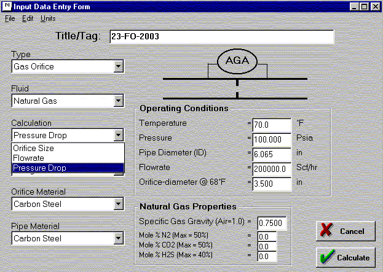
Task: Click the Specific Gas Gravity field
Action: (x=272, y=223)
